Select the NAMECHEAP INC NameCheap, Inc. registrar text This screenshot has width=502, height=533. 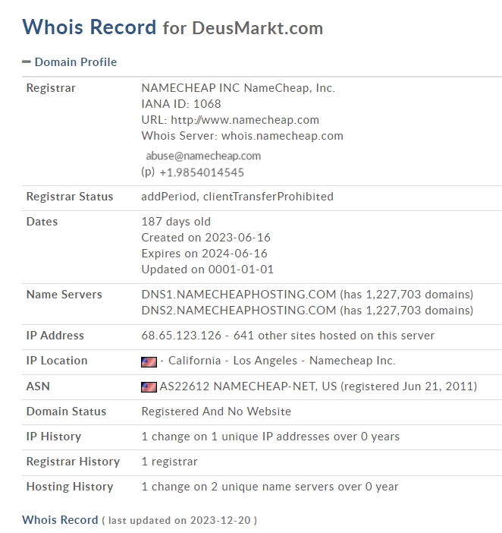click(x=238, y=88)
